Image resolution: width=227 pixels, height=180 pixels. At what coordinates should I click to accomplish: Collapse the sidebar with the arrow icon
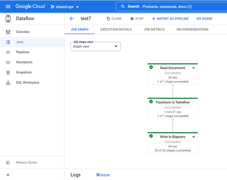(8, 175)
